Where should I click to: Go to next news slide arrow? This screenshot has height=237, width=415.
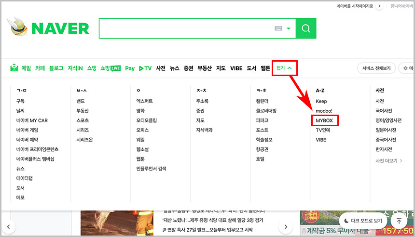click(x=286, y=226)
